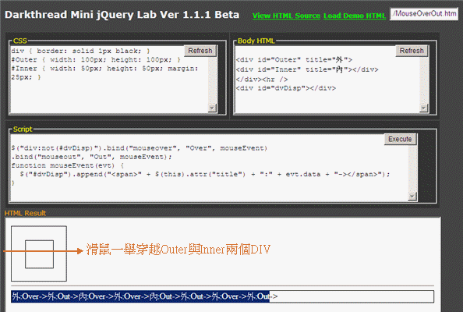Click the Darkthread Mini jQuery Lab title
This screenshot has width=463, height=312.
click(122, 15)
